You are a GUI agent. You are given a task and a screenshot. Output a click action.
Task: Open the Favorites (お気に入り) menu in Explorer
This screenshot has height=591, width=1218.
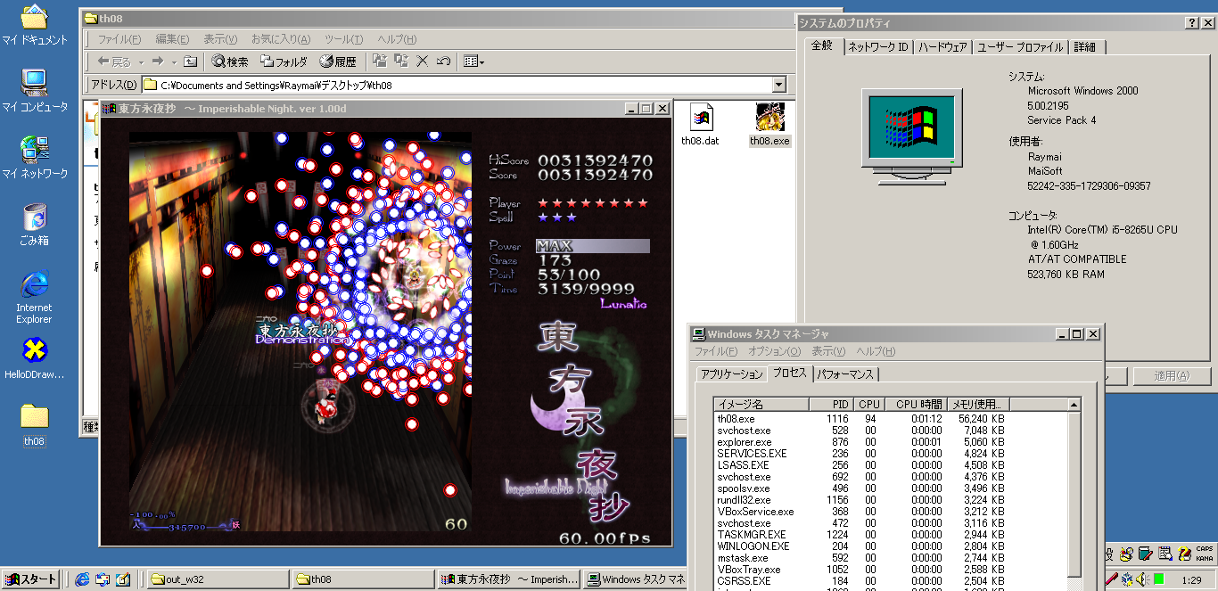[x=281, y=39]
